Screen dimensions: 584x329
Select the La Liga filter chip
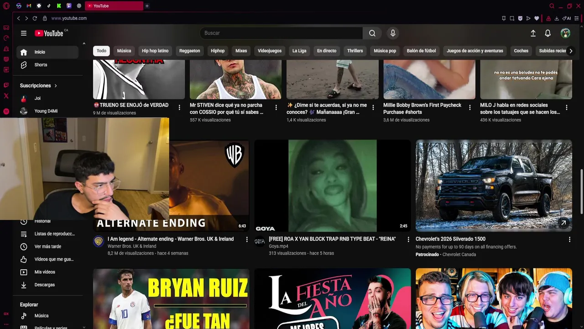point(299,51)
